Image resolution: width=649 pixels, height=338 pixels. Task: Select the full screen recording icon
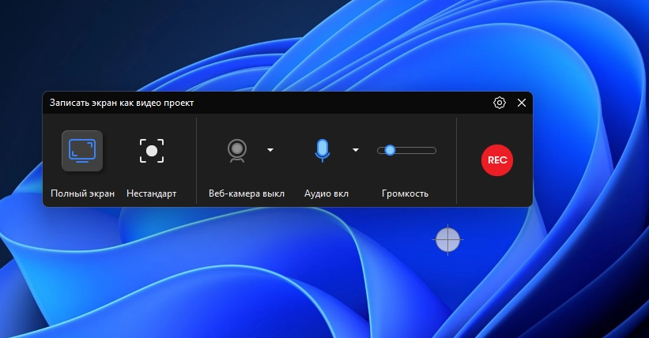(81, 150)
